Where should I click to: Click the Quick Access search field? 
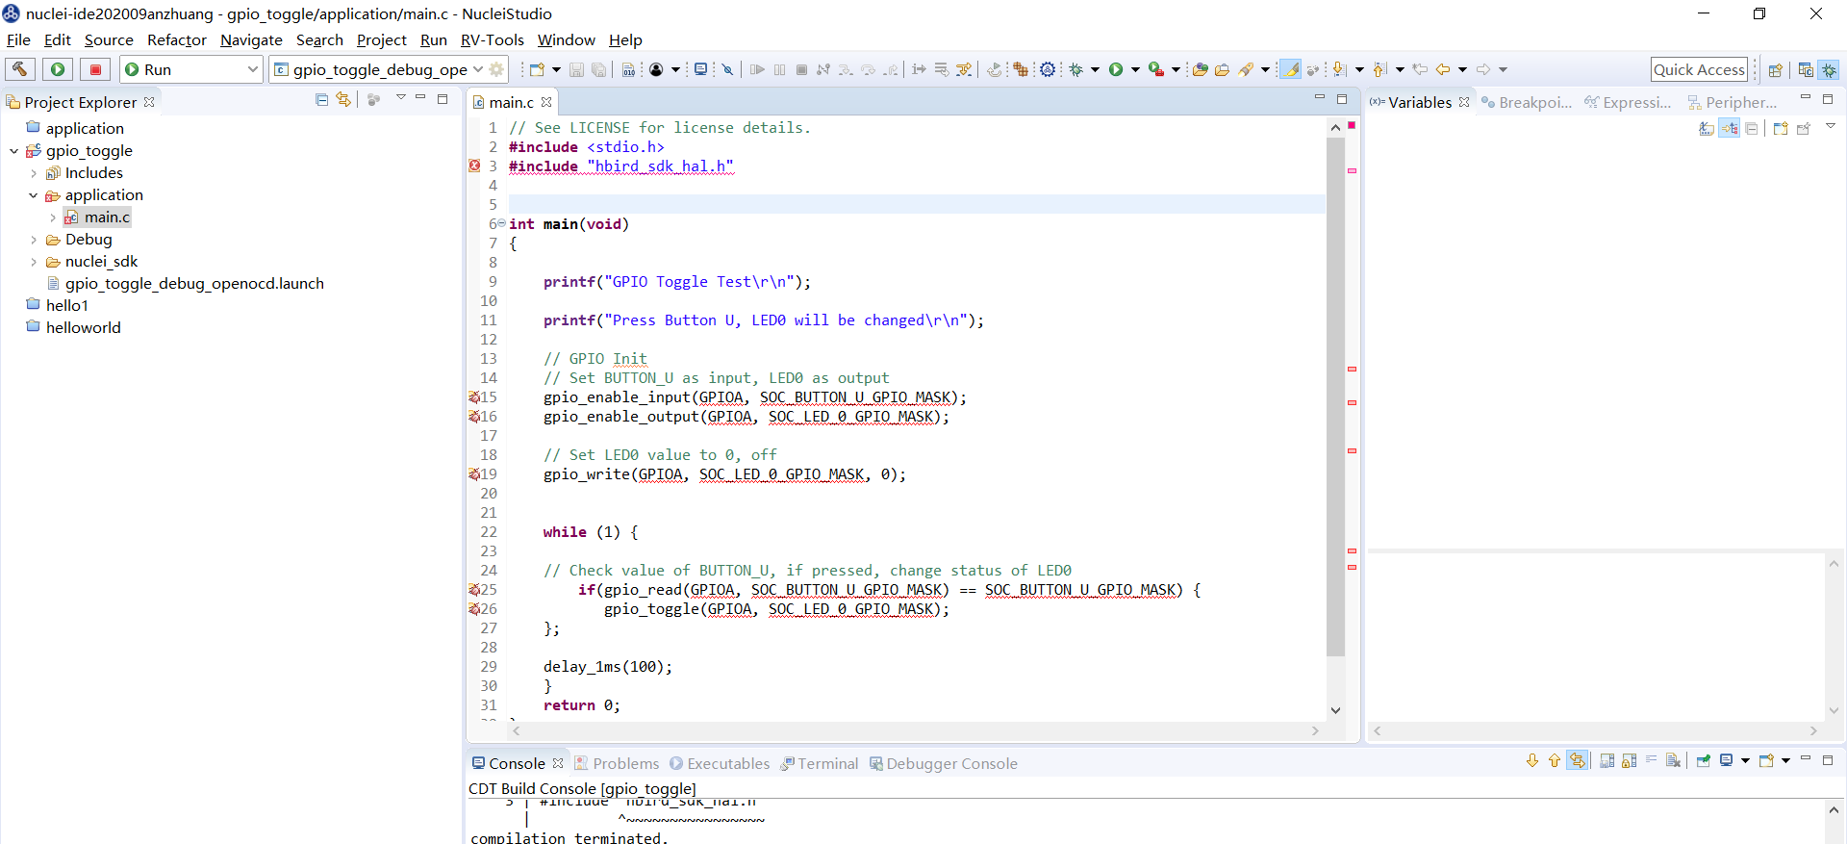(1699, 69)
